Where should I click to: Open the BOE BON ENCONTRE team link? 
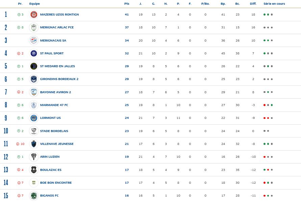click(56, 183)
